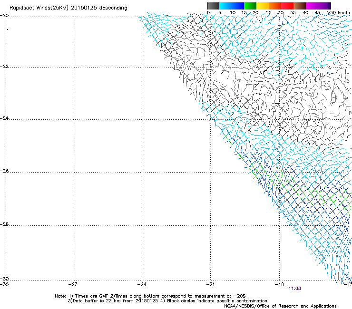Click 'NOAA/NESDIS/Office of Research and Applications' credit
Image resolution: width=352 pixels, height=309 pixels.
(x=280, y=306)
